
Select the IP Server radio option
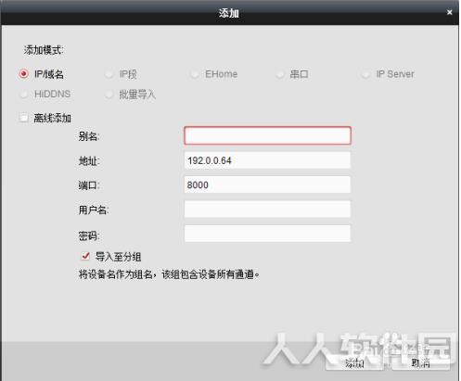click(365, 74)
